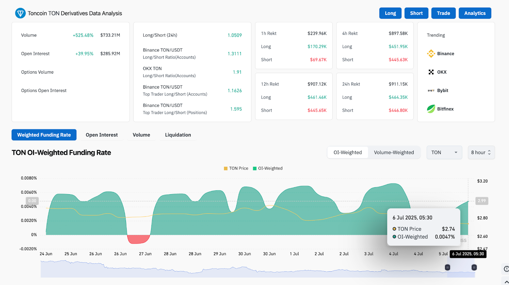Click the scroll-up chevron at bottom right
Screen dimensions: 509x285
506,282
